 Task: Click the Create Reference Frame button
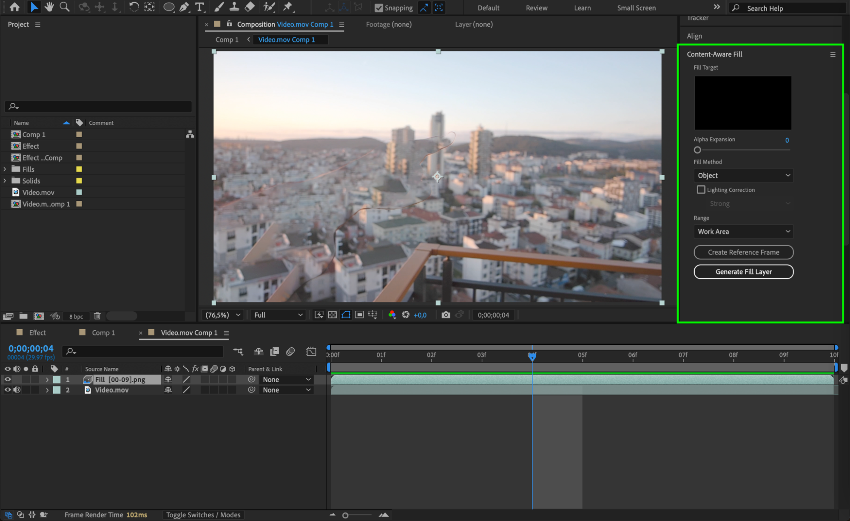[x=743, y=252]
